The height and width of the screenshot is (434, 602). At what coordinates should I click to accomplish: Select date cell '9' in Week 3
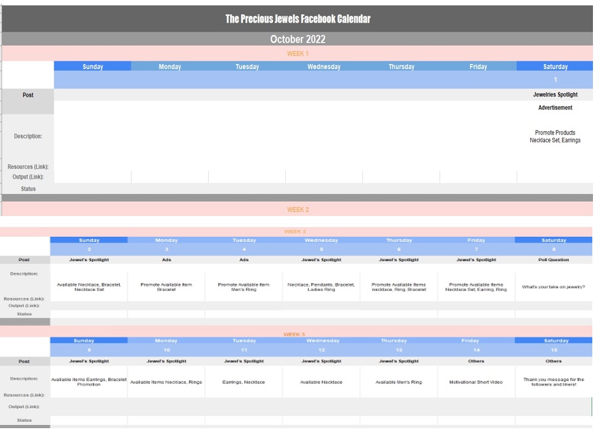click(89, 350)
